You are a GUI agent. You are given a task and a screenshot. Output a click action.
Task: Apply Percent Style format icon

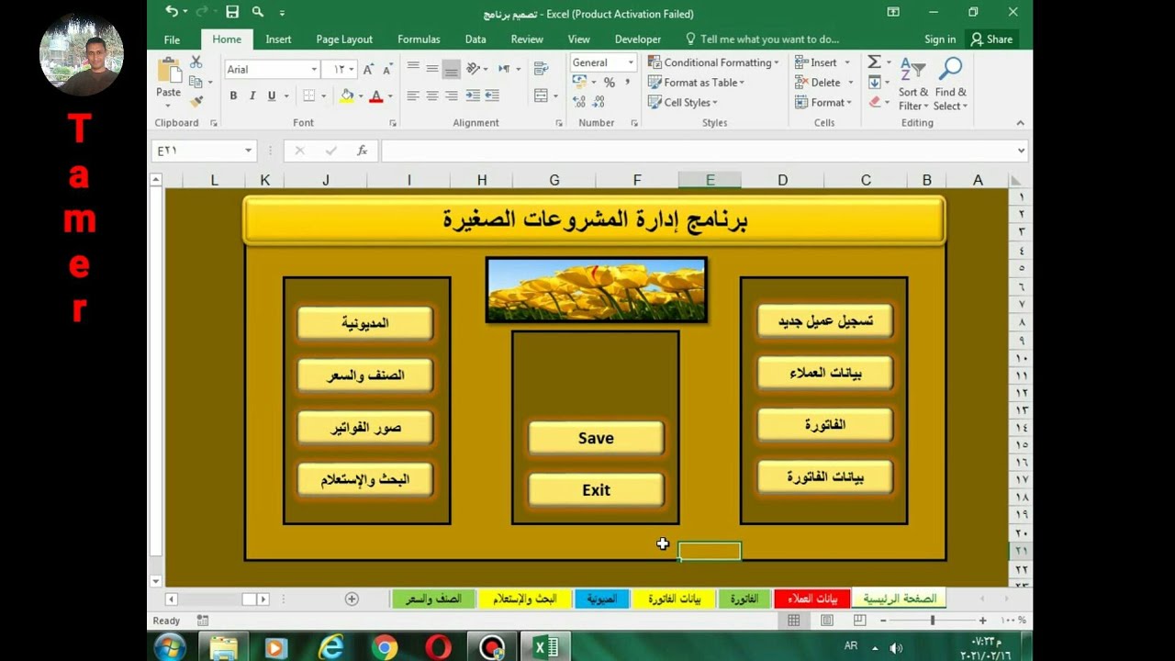point(610,83)
